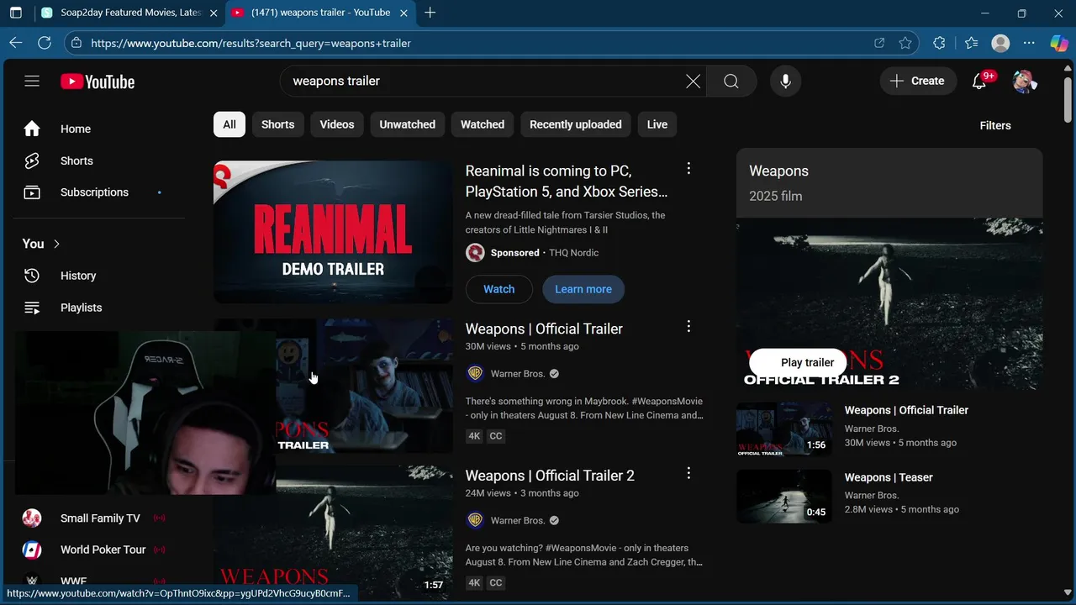Open the Weapons | Official Trailer title link
This screenshot has width=1076, height=605.
click(544, 329)
